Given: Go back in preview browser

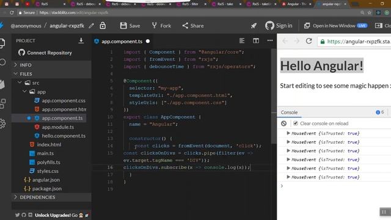Looking at the screenshot, I should pyautogui.click(x=285, y=41).
